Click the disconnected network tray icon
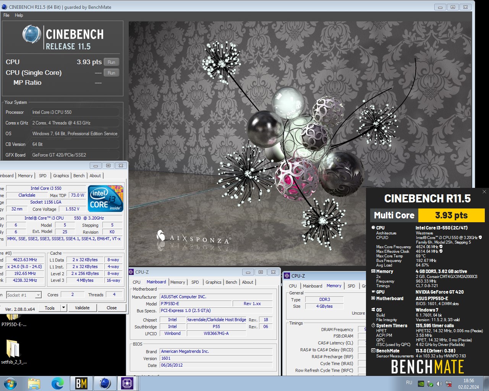This screenshot has width=489, height=391. coord(449,384)
